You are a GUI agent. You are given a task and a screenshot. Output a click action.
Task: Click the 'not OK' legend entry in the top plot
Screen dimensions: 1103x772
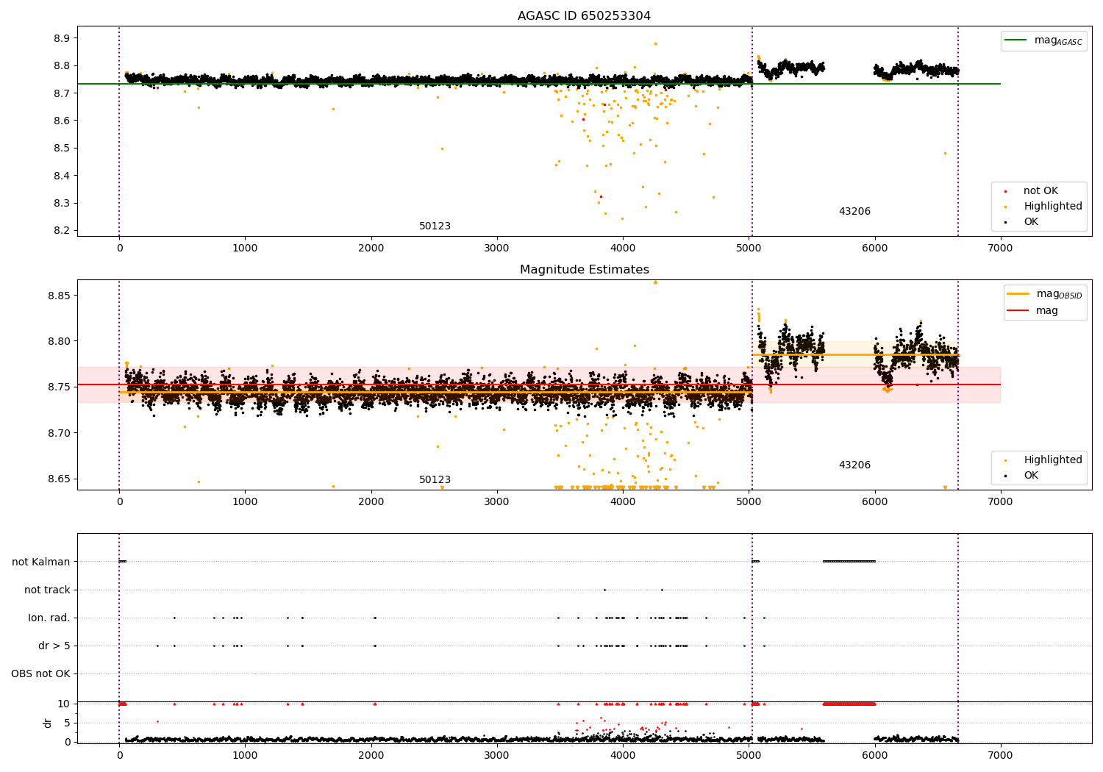click(1040, 191)
